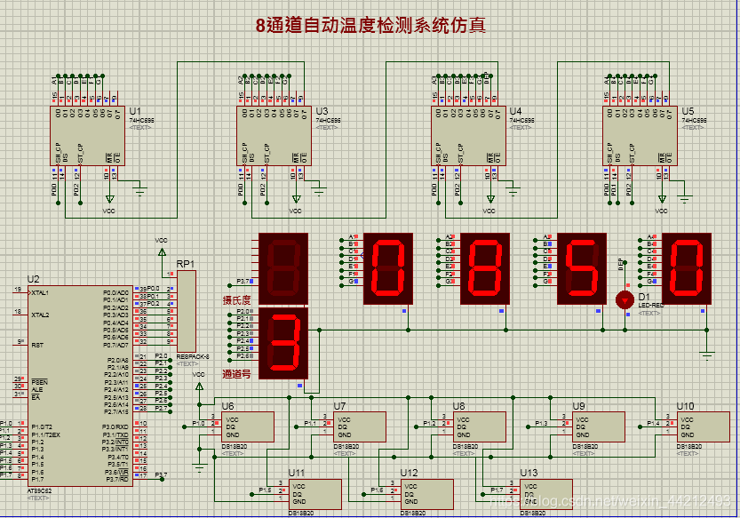Viewport: 740px width, 518px height.
Task: Click the ground symbol beside U1
Action: [139, 191]
